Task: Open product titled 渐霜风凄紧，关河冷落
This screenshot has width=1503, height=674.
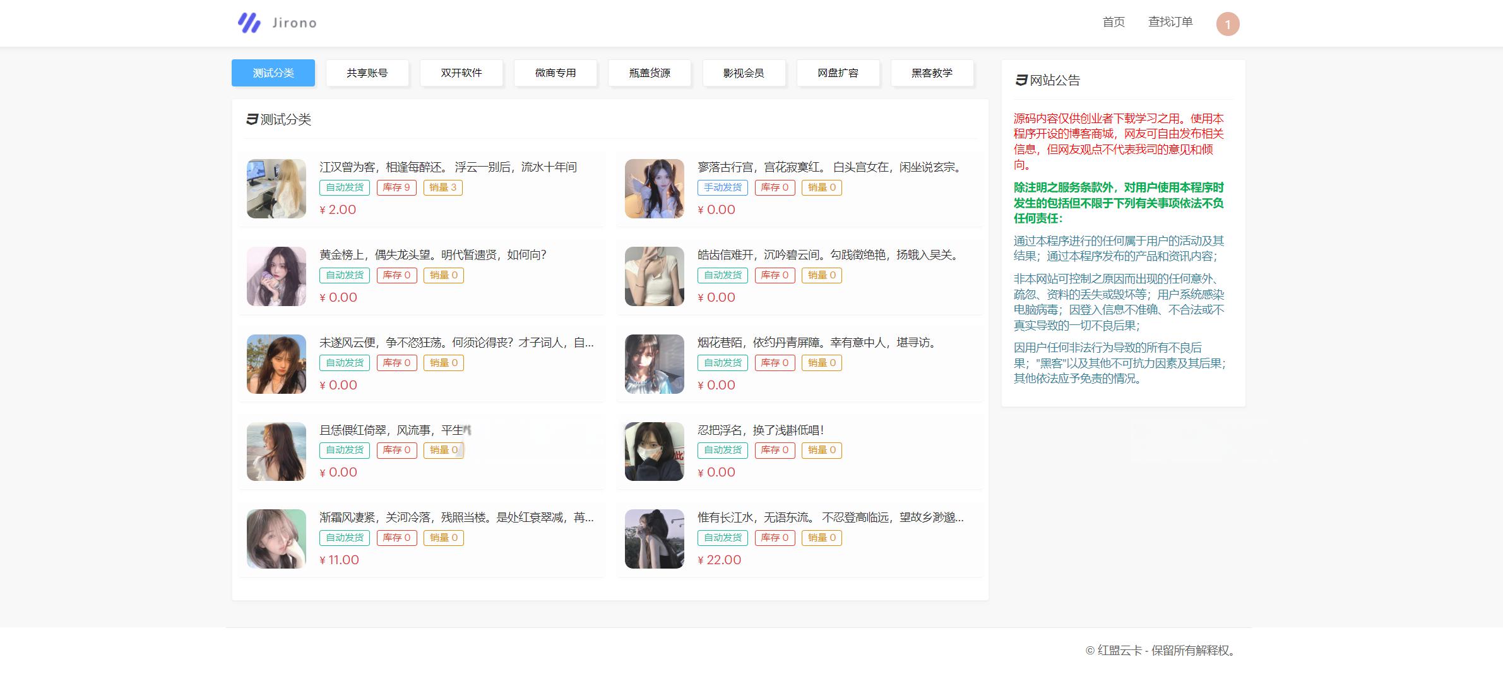Action: pyautogui.click(x=456, y=517)
